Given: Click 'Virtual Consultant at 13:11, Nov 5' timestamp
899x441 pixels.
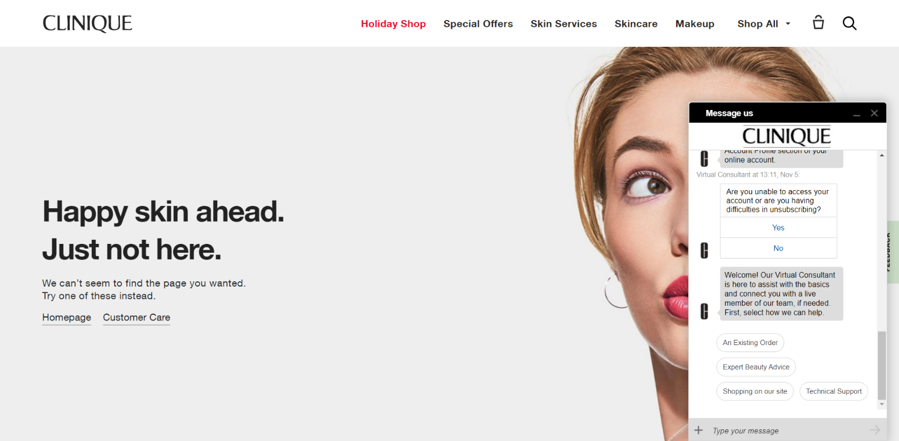Looking at the screenshot, I should [x=748, y=174].
